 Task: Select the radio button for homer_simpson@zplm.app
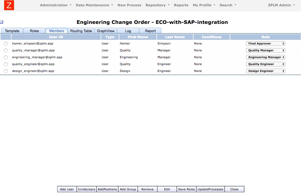click(5, 43)
